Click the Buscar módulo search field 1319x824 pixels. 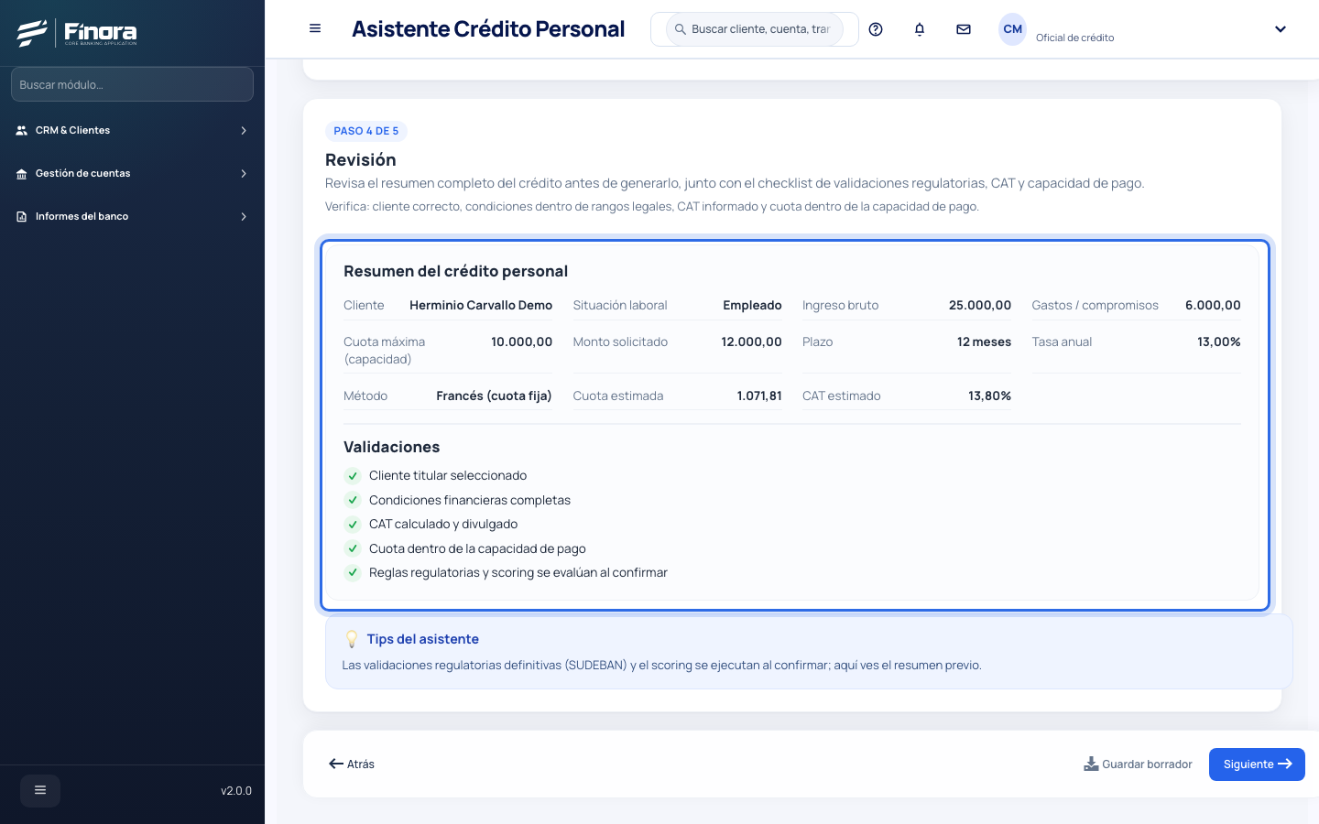pos(132,84)
